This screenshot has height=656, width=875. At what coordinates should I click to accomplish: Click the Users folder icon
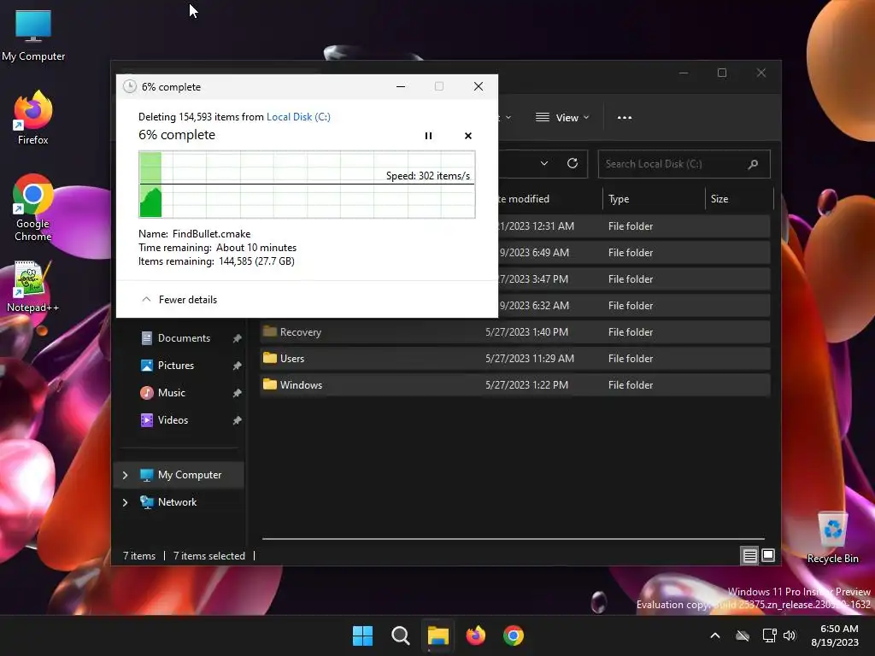point(270,358)
